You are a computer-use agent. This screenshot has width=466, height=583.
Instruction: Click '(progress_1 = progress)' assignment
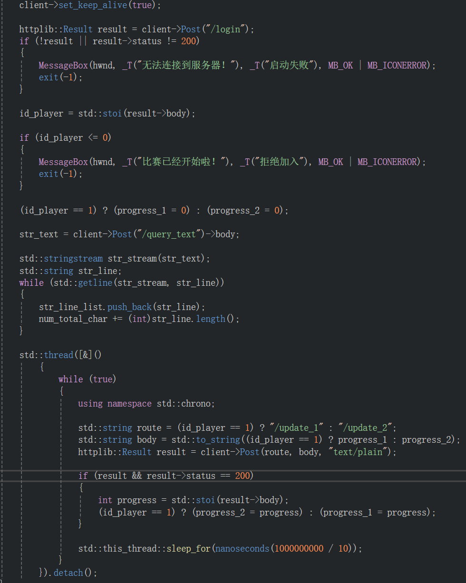point(375,512)
